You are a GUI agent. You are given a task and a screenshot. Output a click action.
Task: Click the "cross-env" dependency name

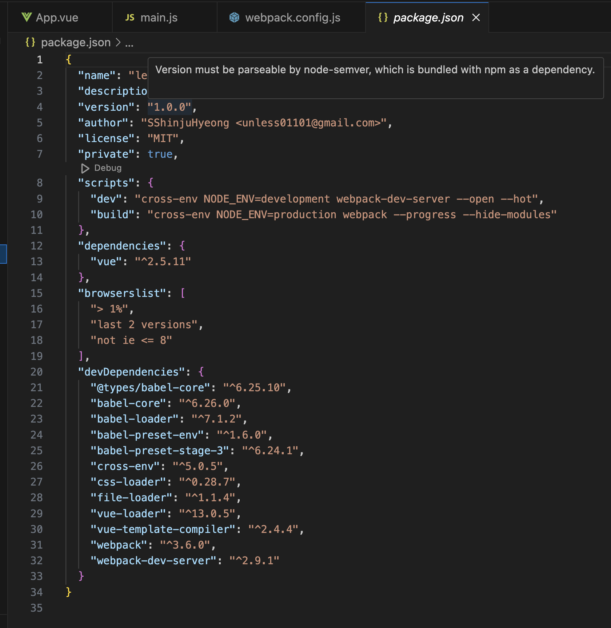point(125,466)
